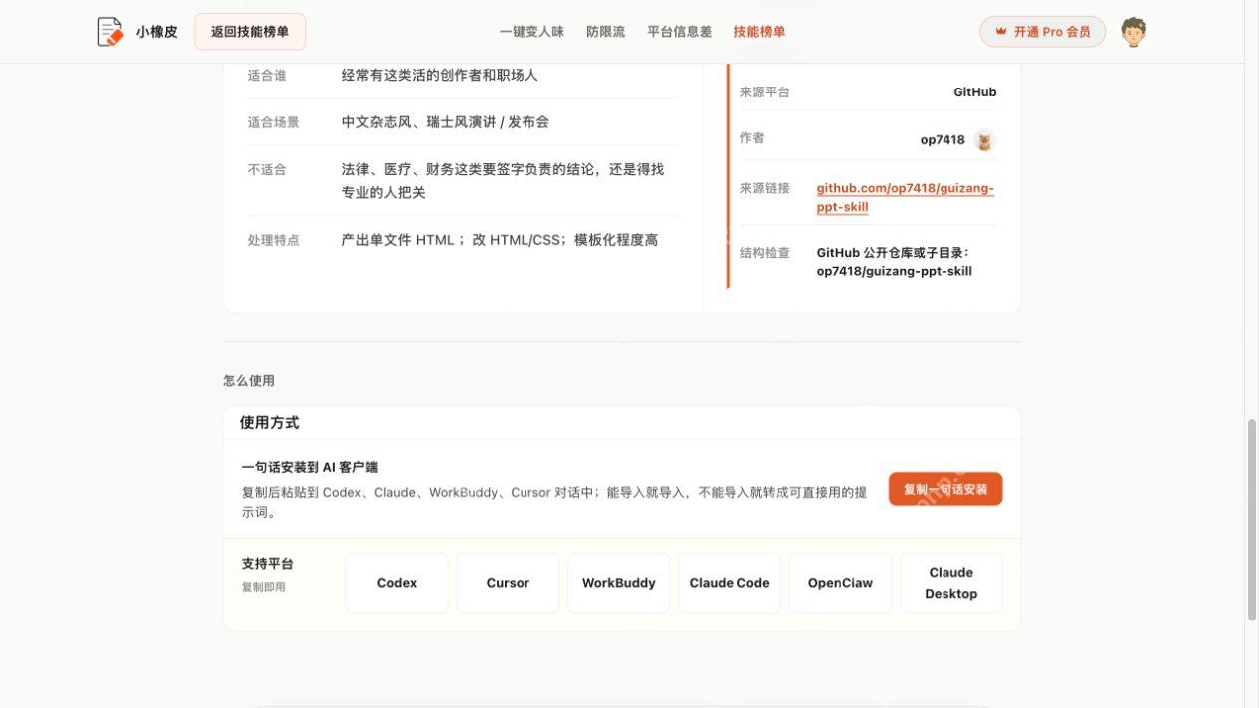Viewport: 1259px width, 708px height.
Task: Click the 小橡皮 eraser logo icon
Action: (109, 32)
